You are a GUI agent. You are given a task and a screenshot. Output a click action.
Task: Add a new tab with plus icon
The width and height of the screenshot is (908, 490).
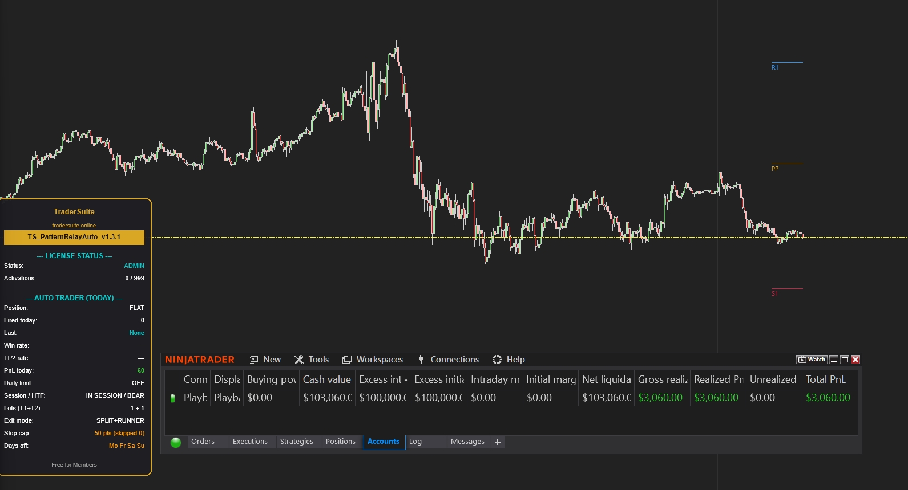498,442
